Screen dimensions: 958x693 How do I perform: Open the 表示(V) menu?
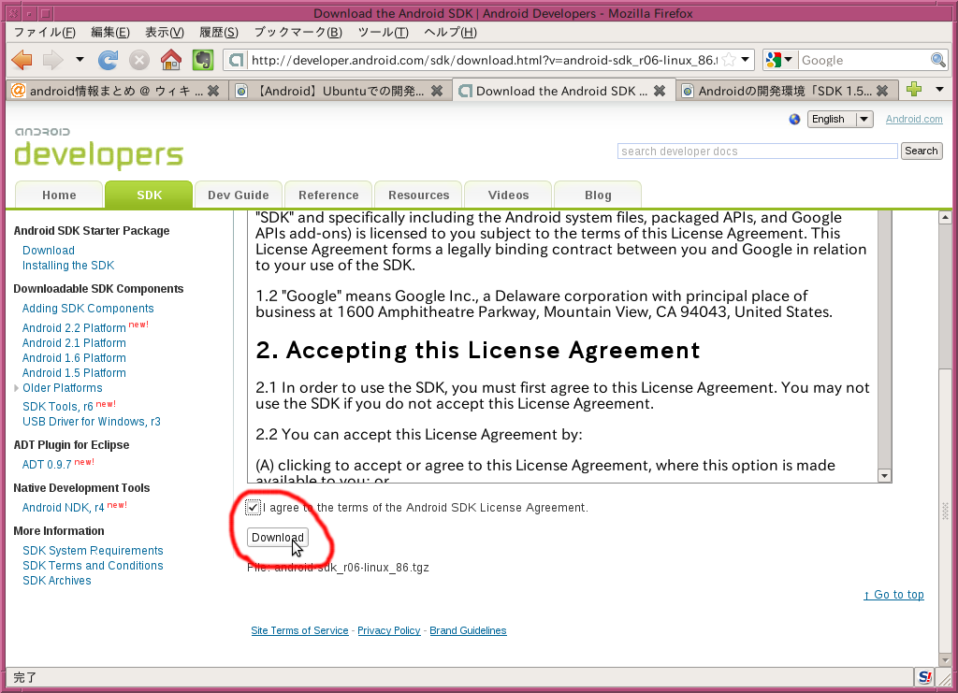coord(165,33)
